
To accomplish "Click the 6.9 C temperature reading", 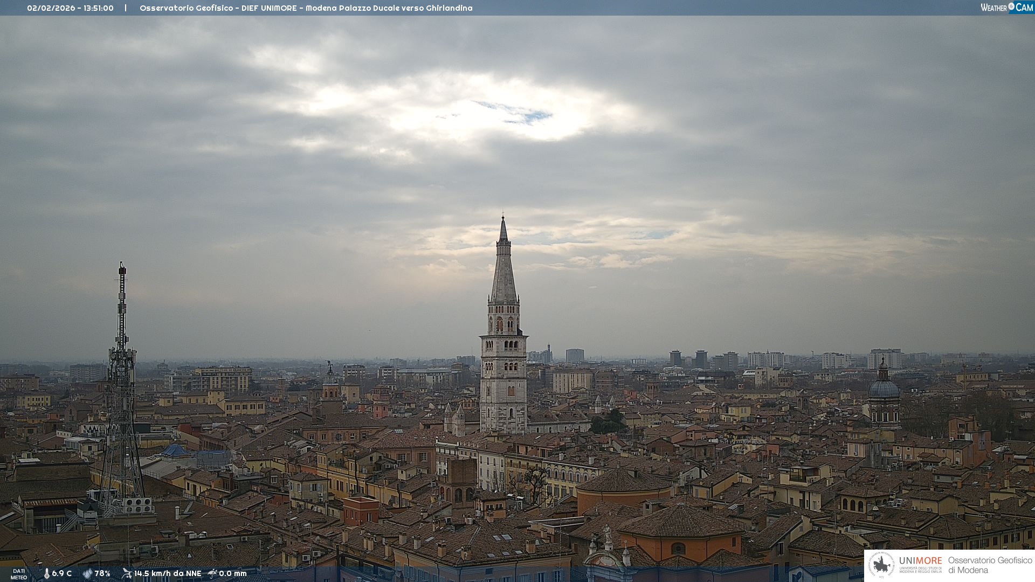I will click(61, 573).
